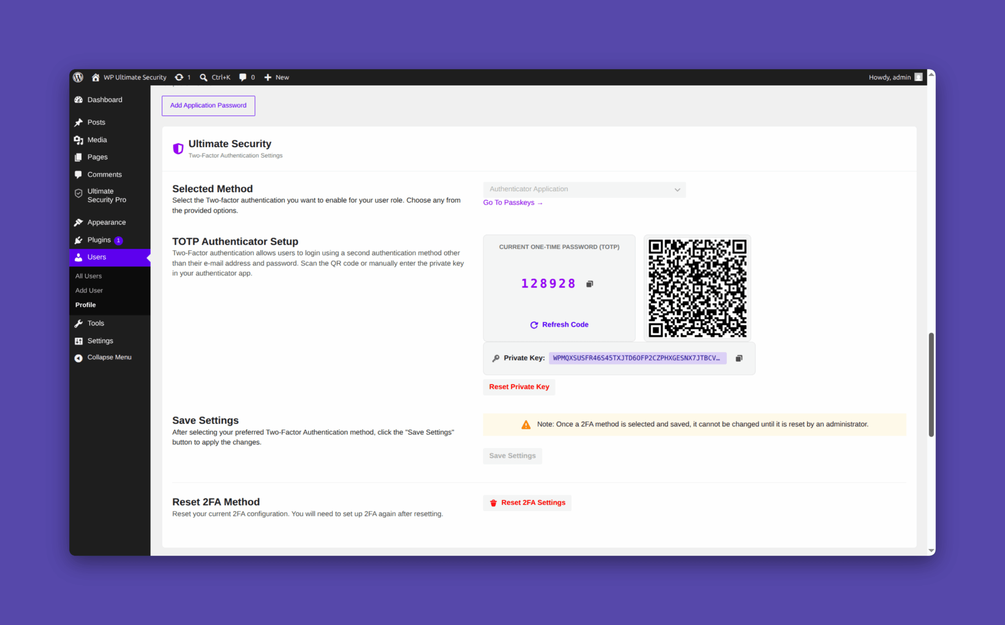Click the purple Ultimate Security shield logo
Screen dimensions: 1005x625
coord(178,149)
